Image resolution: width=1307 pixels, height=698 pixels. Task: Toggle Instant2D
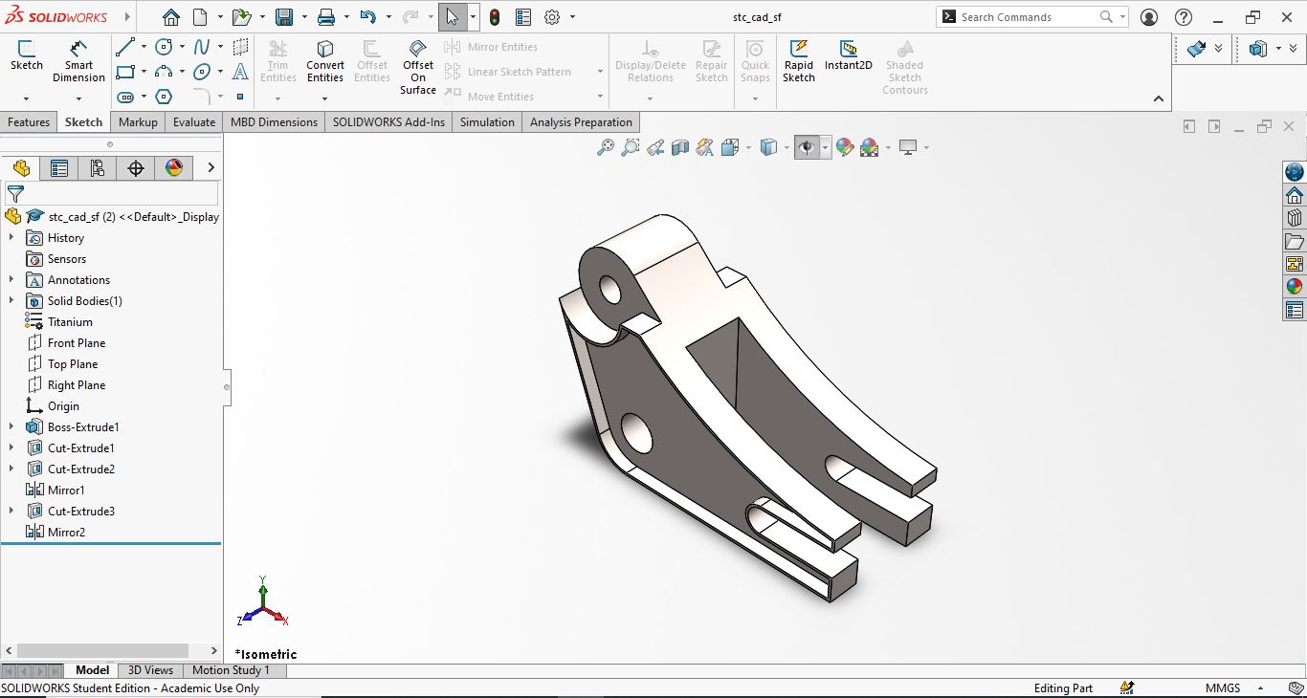click(x=849, y=55)
